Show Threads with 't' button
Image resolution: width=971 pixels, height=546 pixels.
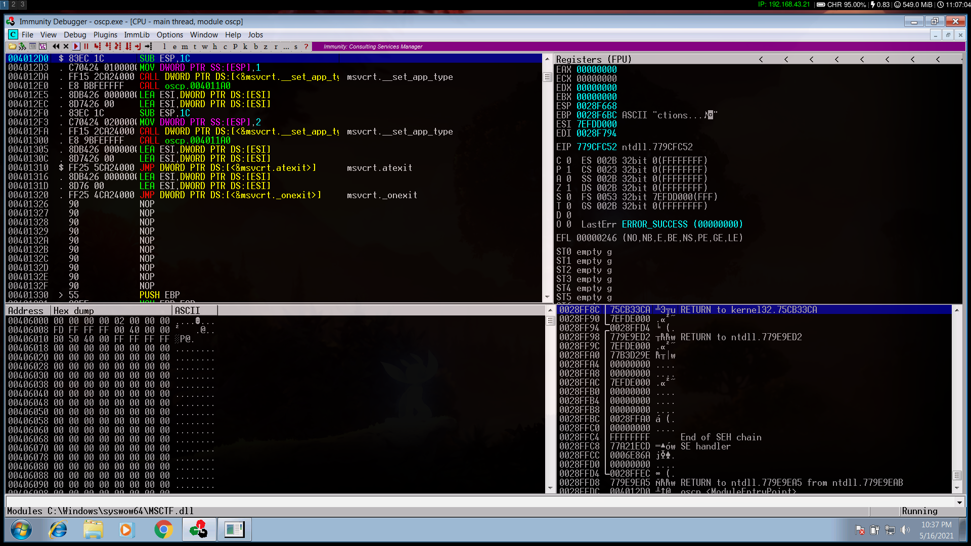195,47
